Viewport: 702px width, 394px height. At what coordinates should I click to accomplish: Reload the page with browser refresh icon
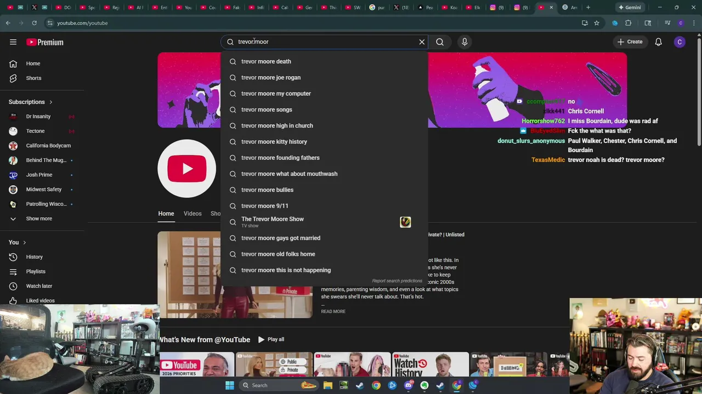34,23
